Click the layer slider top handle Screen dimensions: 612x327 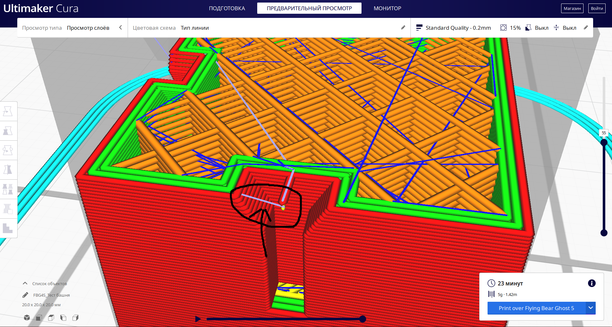[604, 142]
